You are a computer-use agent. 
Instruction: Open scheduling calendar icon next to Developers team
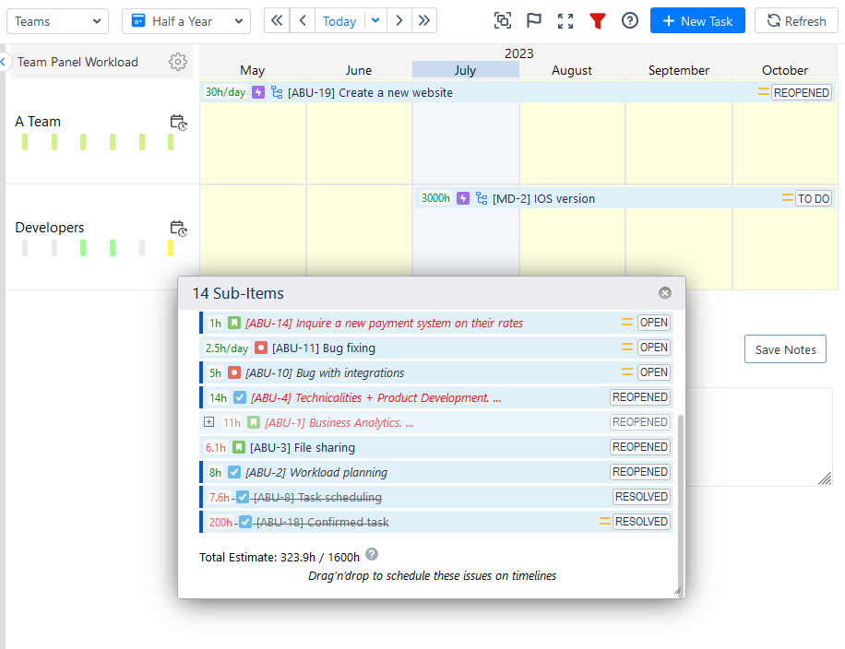click(179, 229)
